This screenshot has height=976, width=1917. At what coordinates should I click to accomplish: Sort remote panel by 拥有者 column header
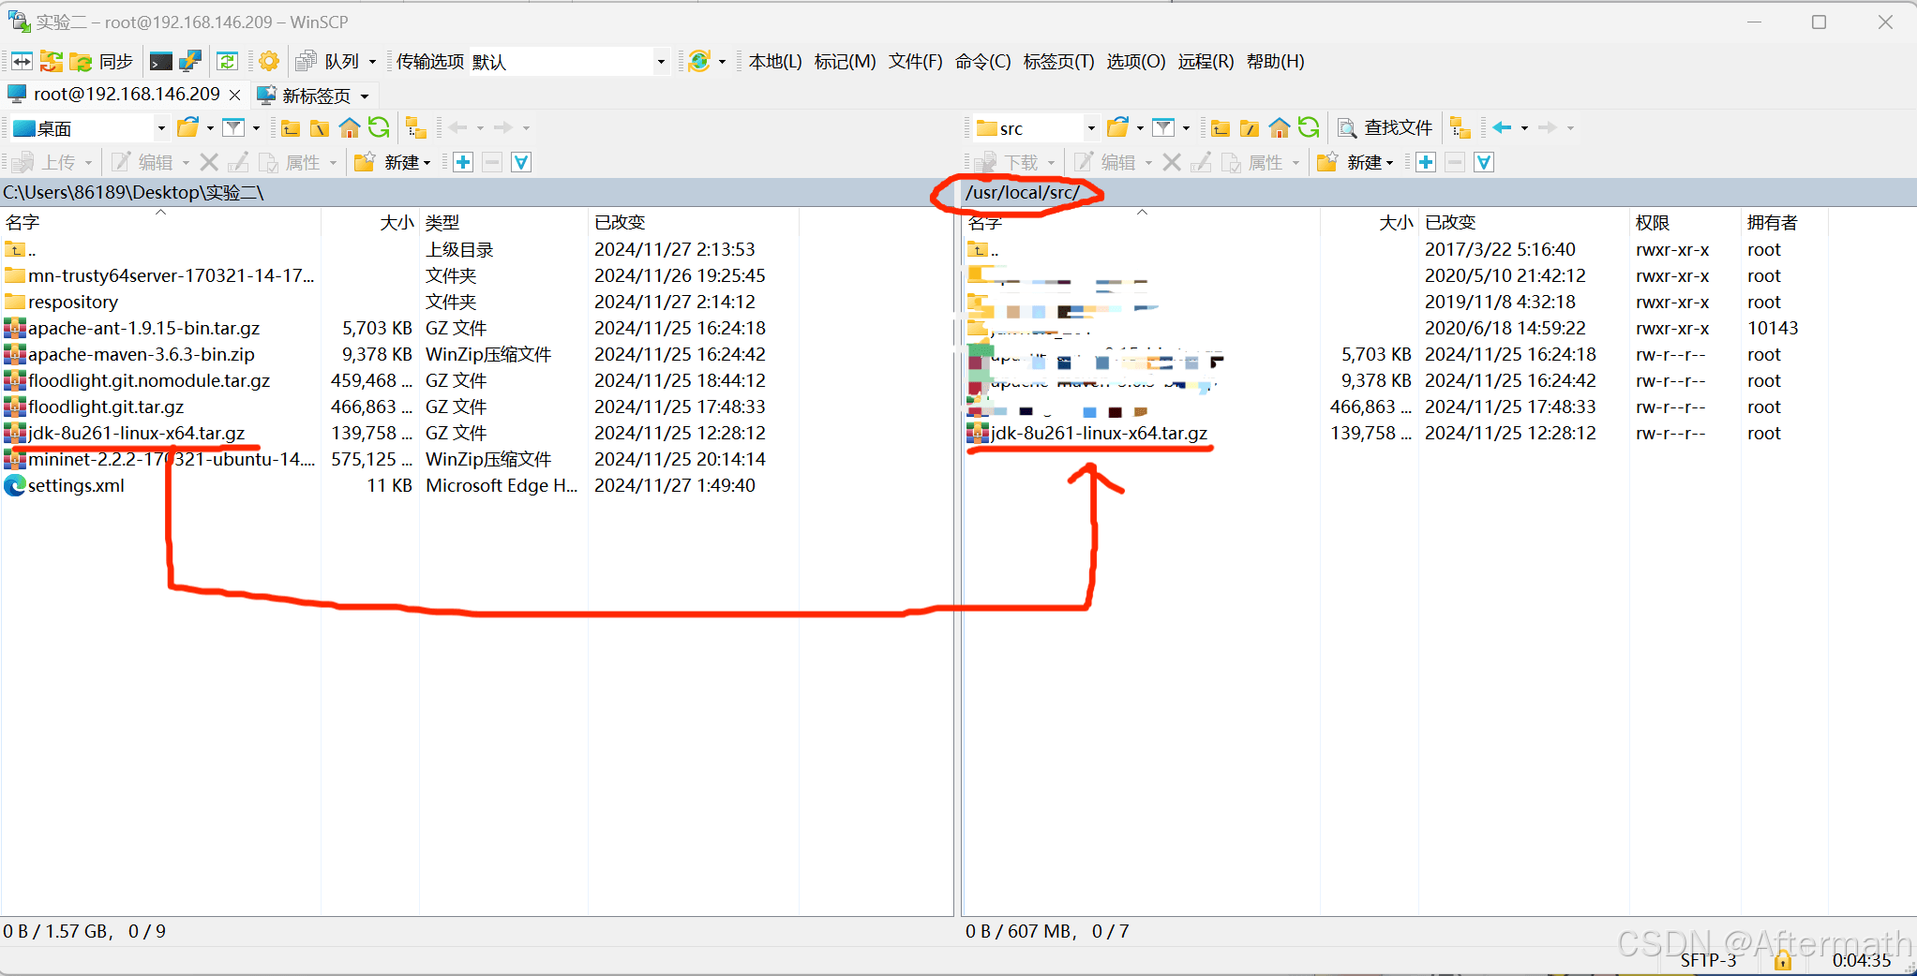(x=1784, y=222)
